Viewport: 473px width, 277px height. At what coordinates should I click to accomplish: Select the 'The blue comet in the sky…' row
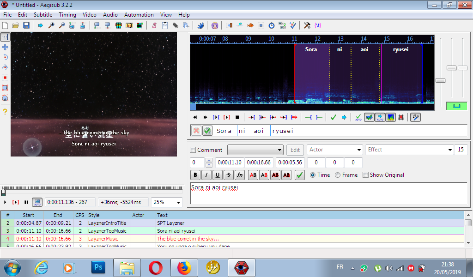coord(188,239)
